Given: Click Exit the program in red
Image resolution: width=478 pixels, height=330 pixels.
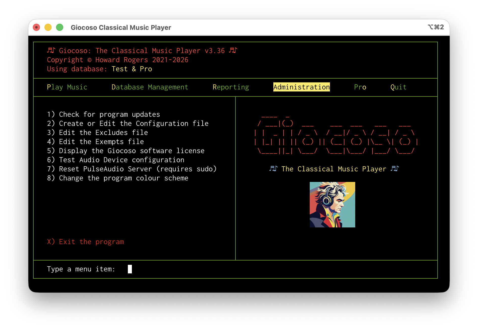Looking at the screenshot, I should click(x=85, y=242).
